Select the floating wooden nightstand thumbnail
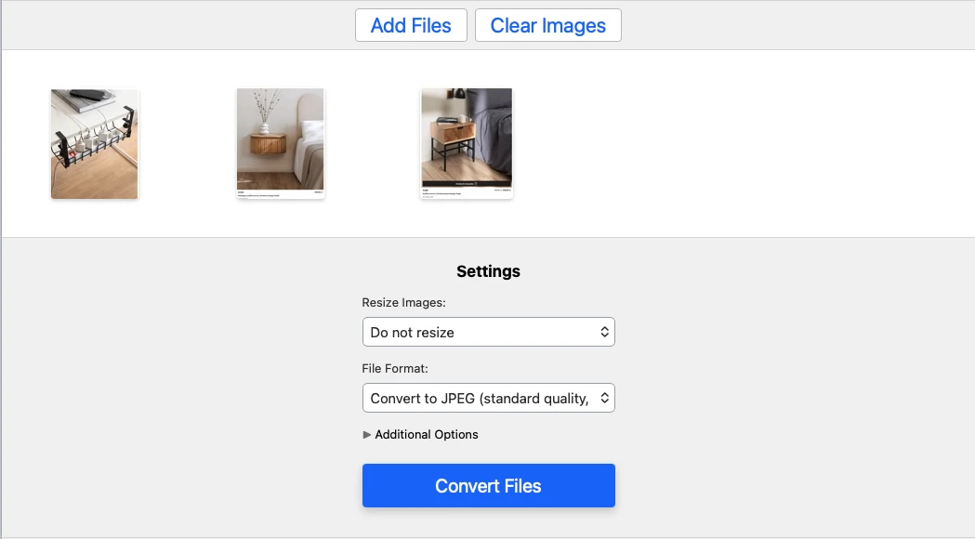Image resolution: width=975 pixels, height=539 pixels. click(x=280, y=143)
